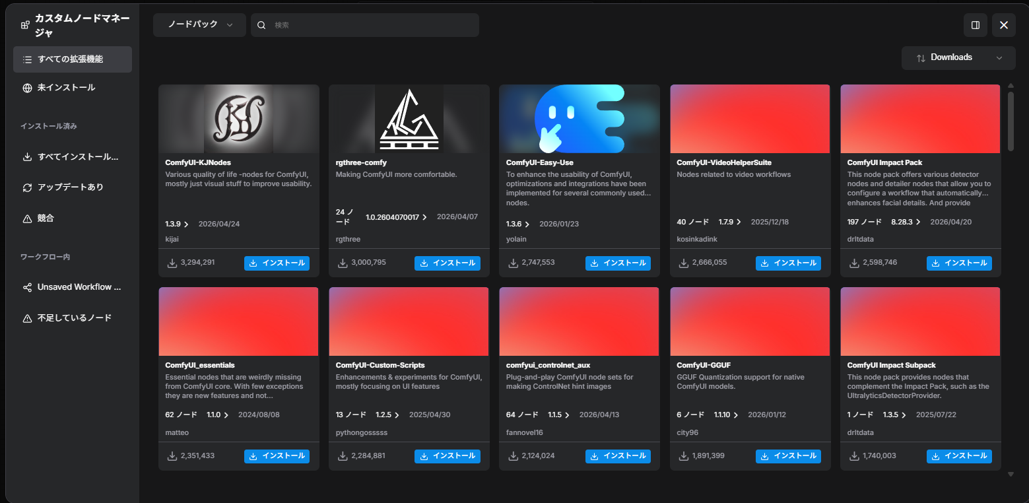Install the ComfyUI-Custom-Scripts pack
The image size is (1029, 503).
[448, 456]
